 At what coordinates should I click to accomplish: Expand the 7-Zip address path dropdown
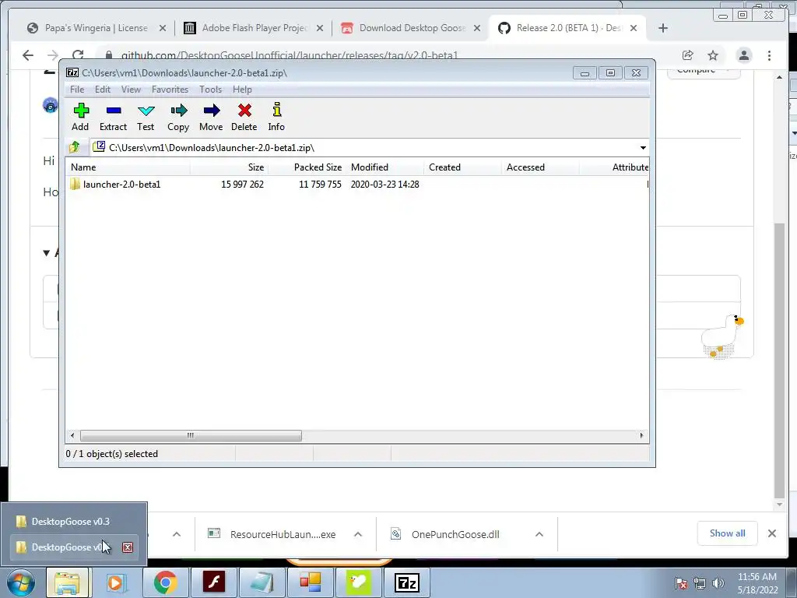[x=643, y=148]
